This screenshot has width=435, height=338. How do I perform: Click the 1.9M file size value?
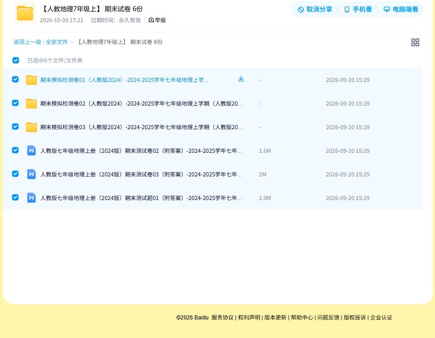point(265,198)
